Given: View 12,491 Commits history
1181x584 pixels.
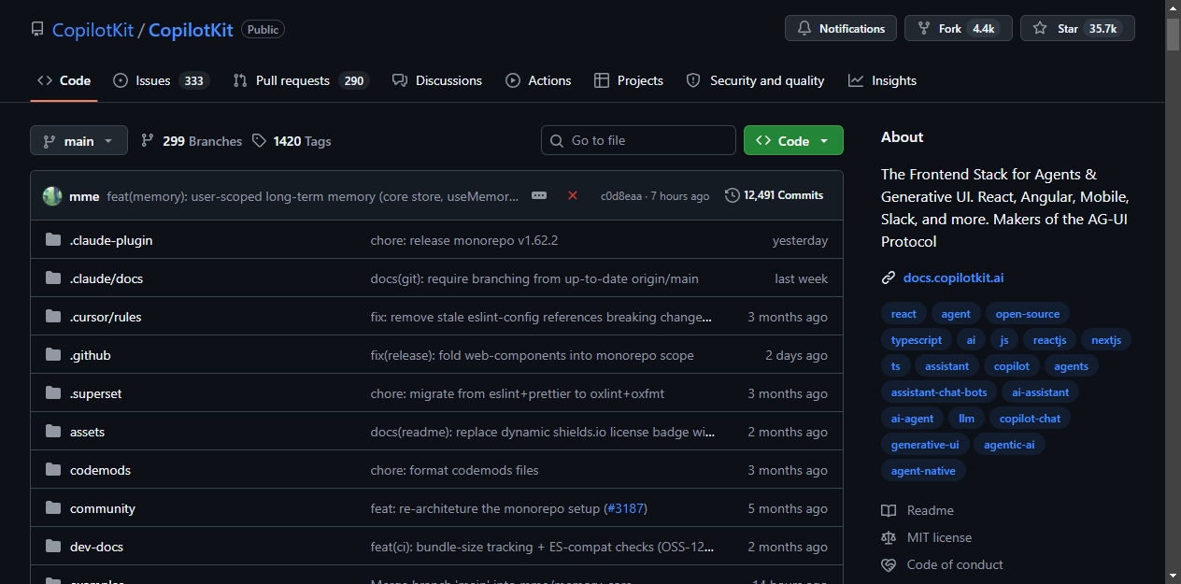Looking at the screenshot, I should (775, 195).
